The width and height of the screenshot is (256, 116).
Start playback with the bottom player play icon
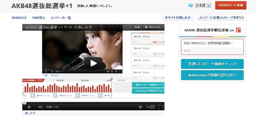pyautogui.click(x=29, y=107)
